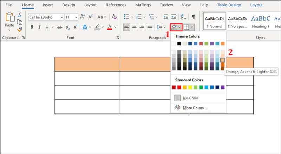This screenshot has height=154, width=281.
Task: Select the No Color option
Action: 191,98
